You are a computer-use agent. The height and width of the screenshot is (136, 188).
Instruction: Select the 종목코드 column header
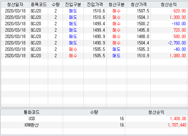pyautogui.click(x=39, y=5)
